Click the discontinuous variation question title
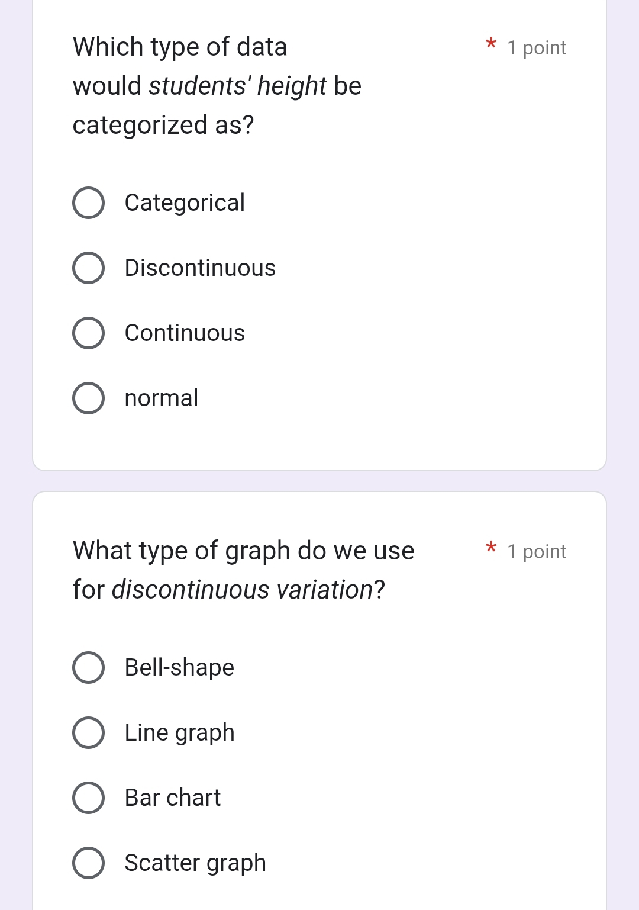The image size is (639, 910). coord(243,570)
